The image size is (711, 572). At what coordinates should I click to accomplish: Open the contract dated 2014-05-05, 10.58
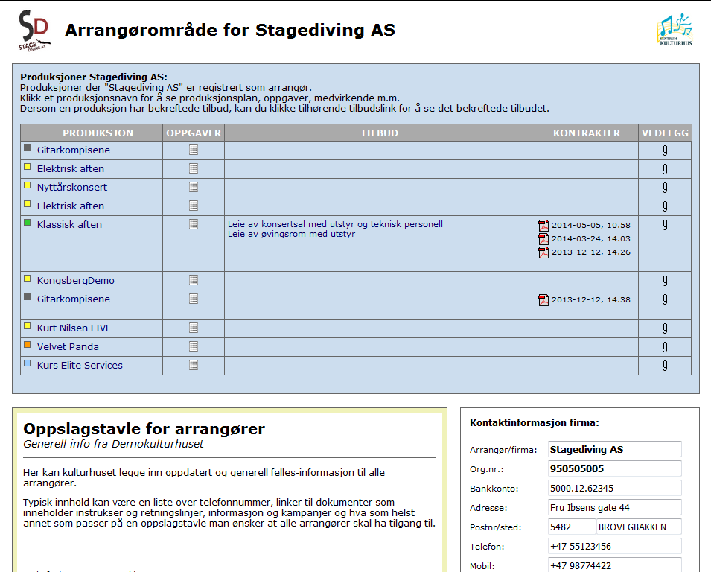point(591,226)
